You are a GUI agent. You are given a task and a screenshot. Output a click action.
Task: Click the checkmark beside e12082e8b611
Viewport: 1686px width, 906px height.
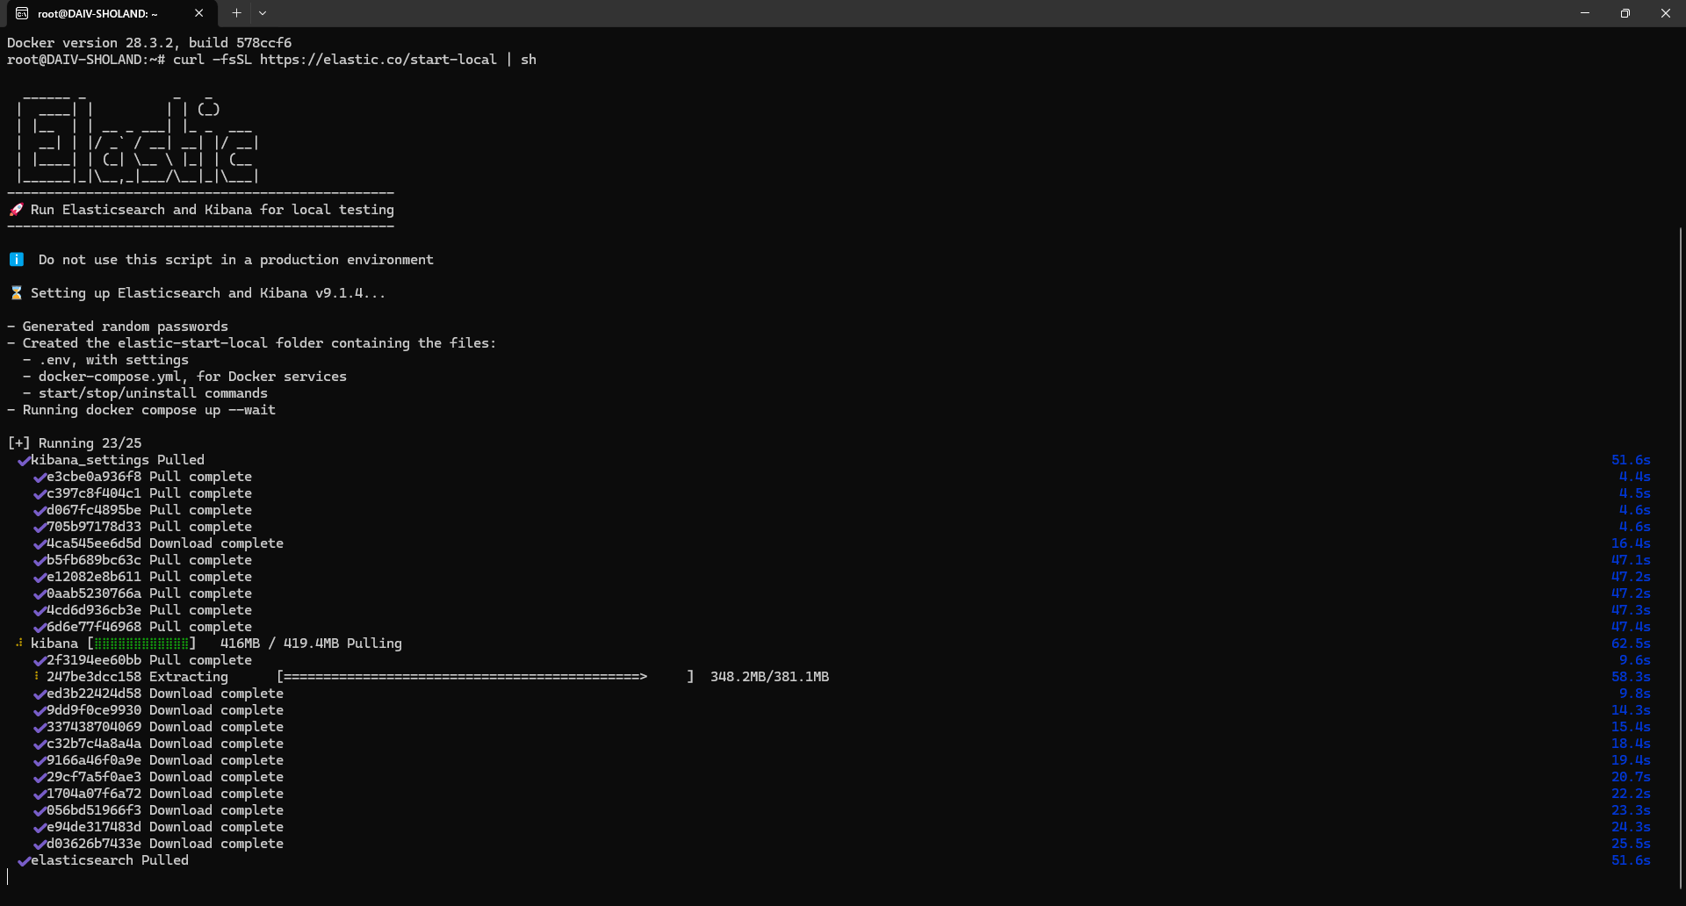tap(40, 578)
